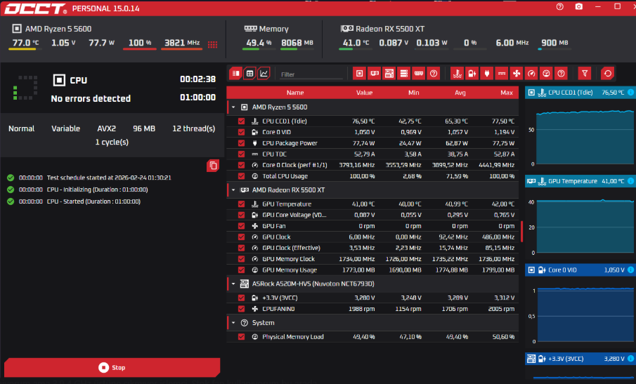The height and width of the screenshot is (384, 636).
Task: Select the GPU Clock (Effective) row
Action: coord(372,248)
